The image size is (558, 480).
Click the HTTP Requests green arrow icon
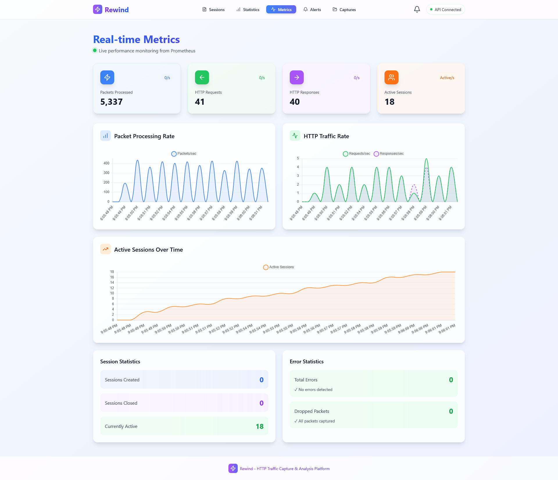pyautogui.click(x=202, y=77)
